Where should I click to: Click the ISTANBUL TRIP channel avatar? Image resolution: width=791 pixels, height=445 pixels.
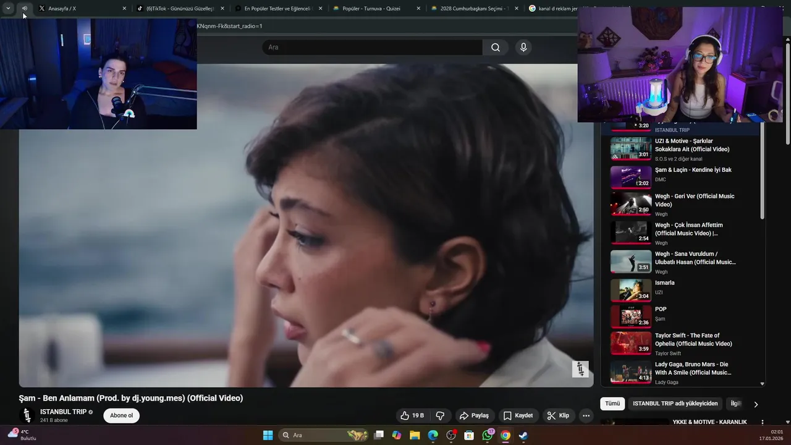point(27,415)
